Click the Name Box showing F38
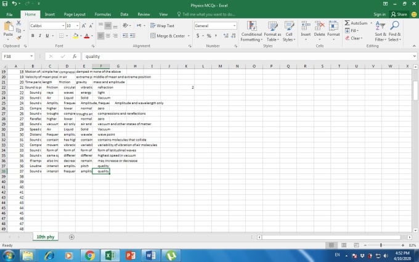 point(18,57)
